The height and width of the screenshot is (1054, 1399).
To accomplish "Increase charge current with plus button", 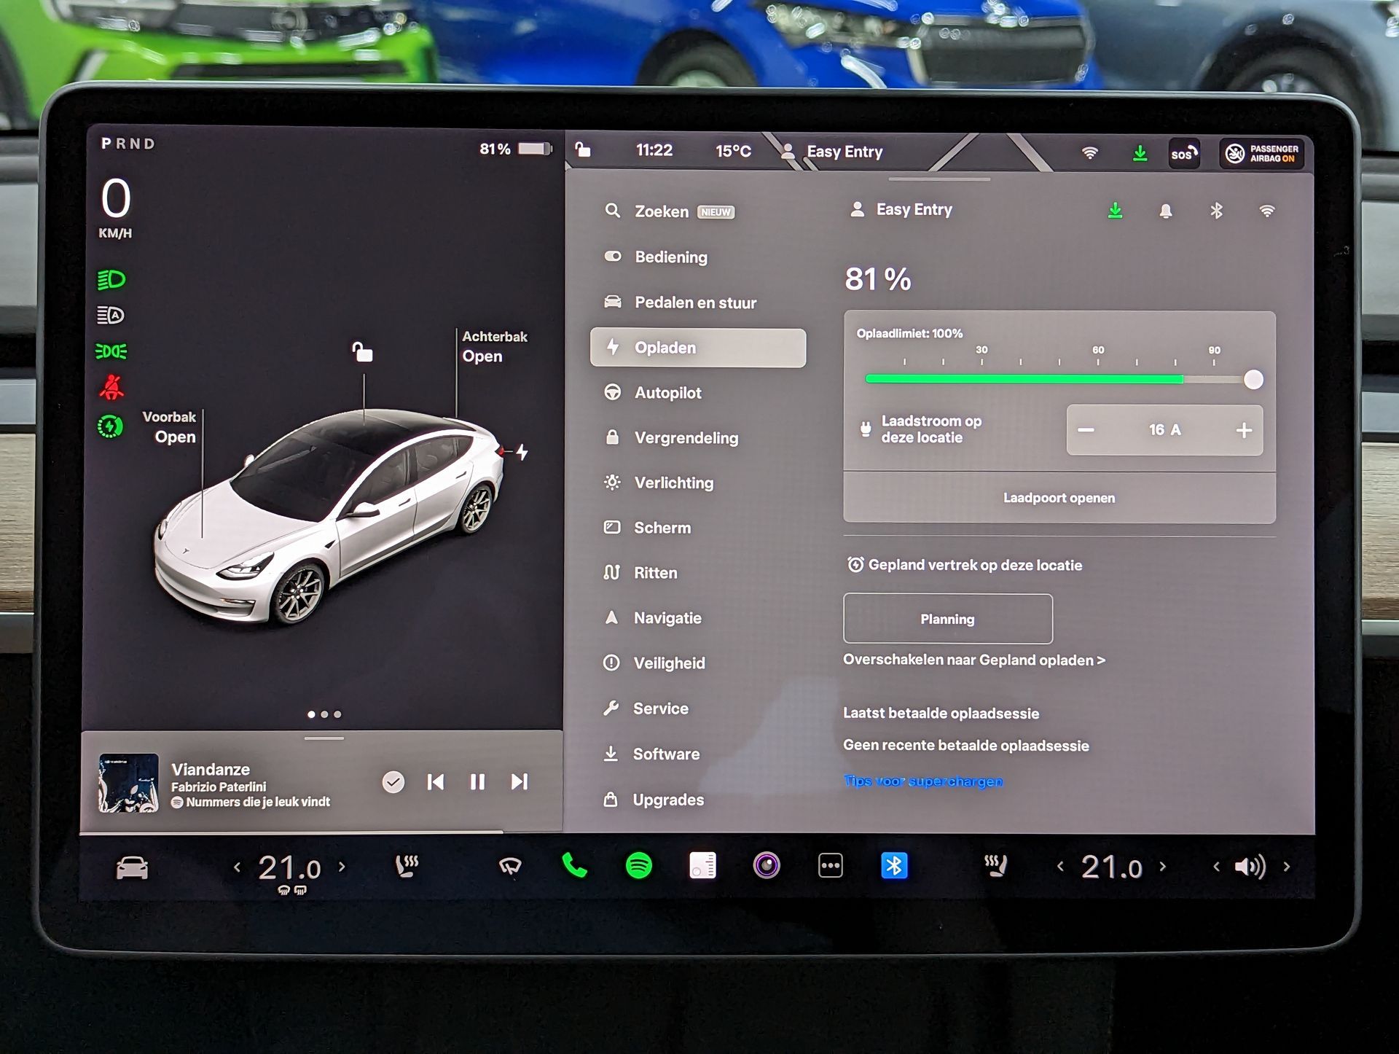I will coord(1244,430).
